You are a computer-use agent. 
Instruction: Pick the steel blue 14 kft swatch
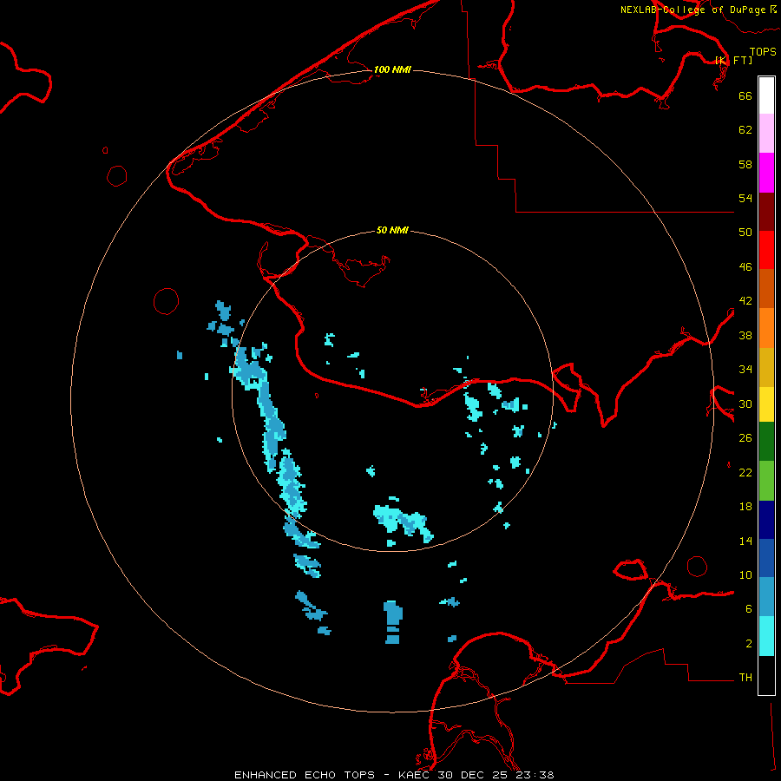pyautogui.click(x=766, y=596)
